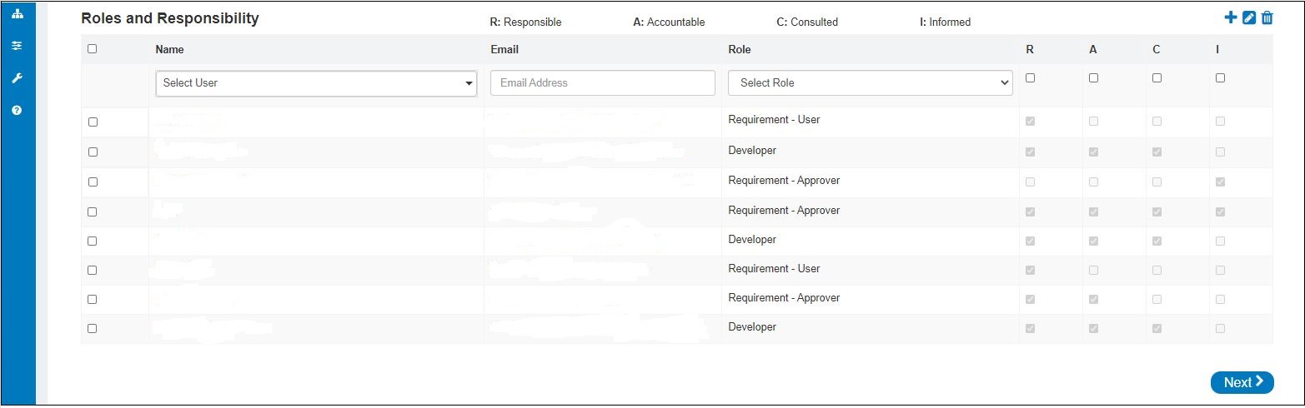
Task: Open the sliders settings sidebar icon
Action: tap(17, 47)
